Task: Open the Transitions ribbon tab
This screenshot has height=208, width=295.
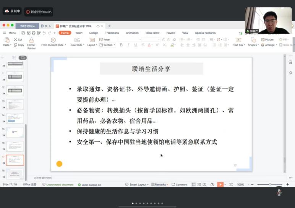Action: [112, 33]
